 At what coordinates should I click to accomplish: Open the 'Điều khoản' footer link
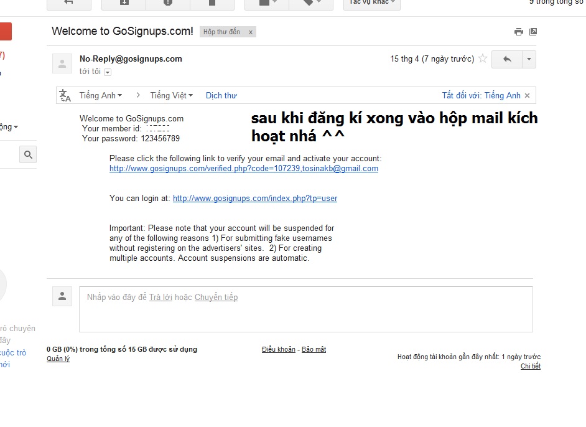click(279, 349)
